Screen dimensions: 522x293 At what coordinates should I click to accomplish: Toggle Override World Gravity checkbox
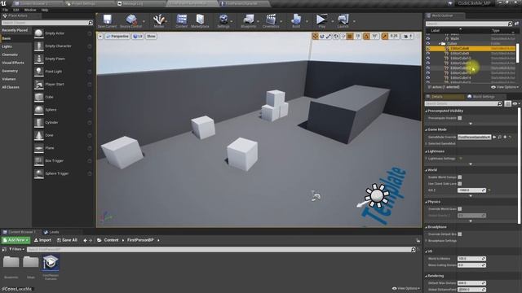click(x=460, y=209)
